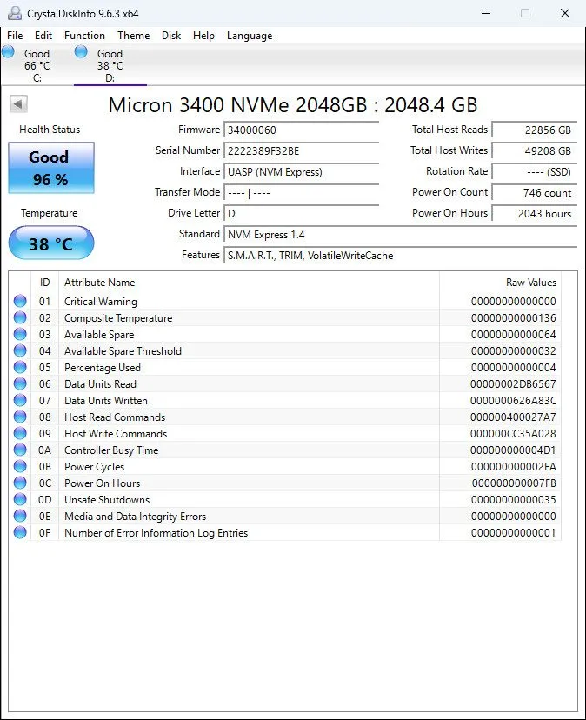This screenshot has width=586, height=720.
Task: Select raw value 000000000002EA
Action: [514, 467]
